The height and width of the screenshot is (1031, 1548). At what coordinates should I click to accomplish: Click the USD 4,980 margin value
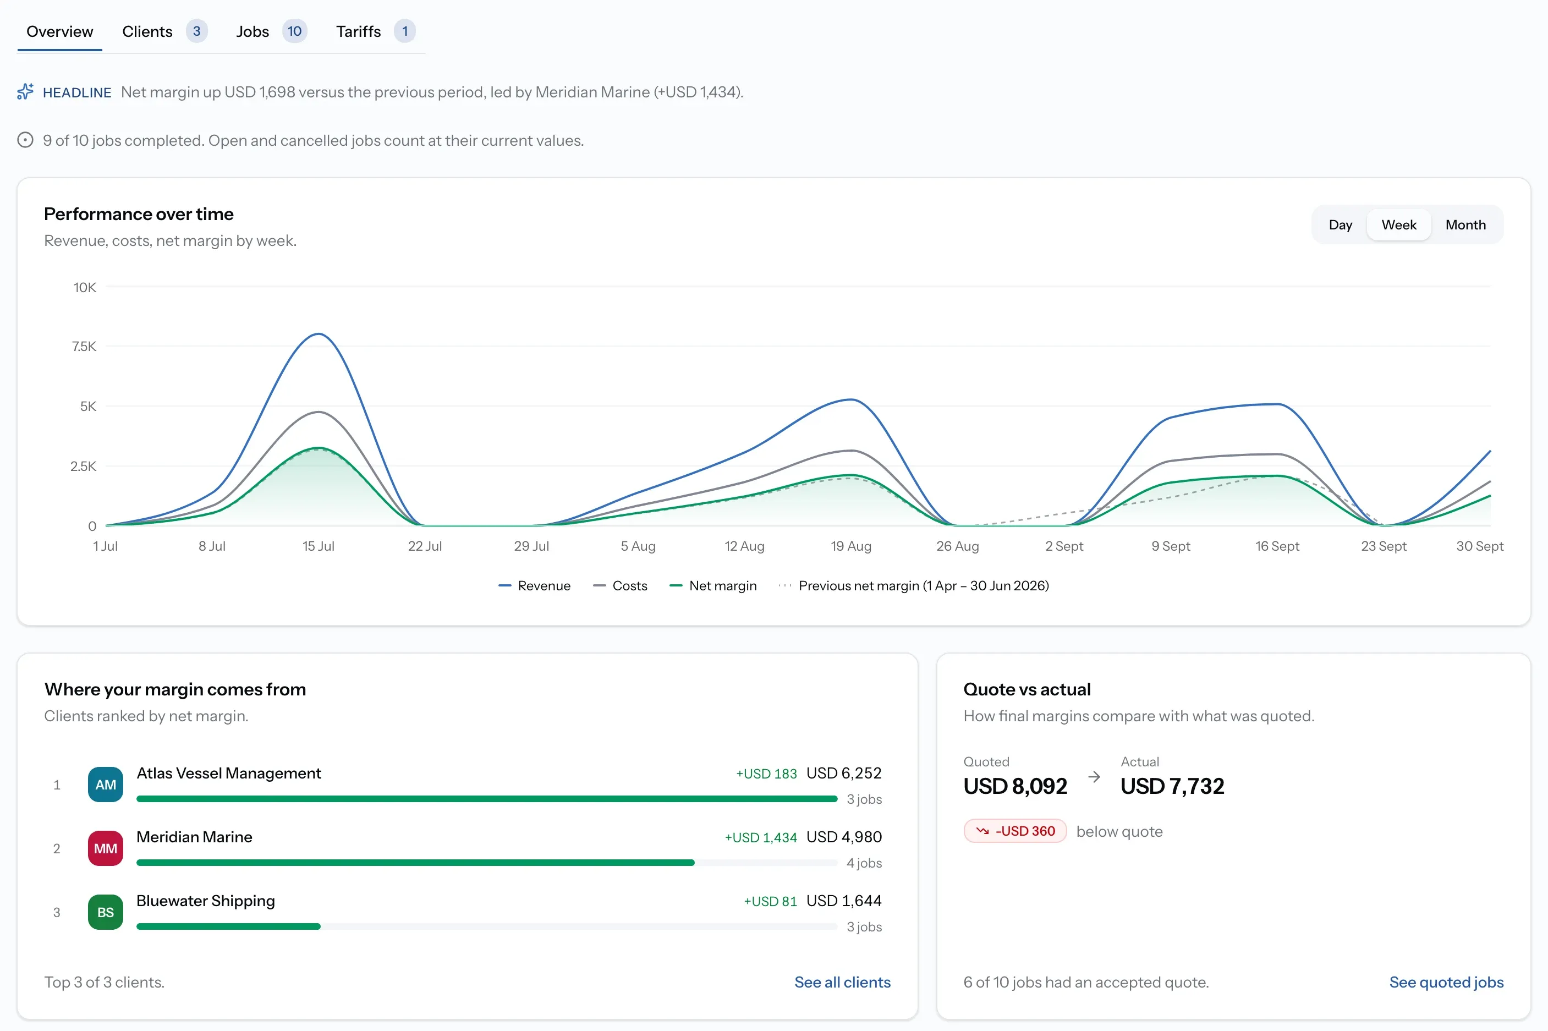844,837
